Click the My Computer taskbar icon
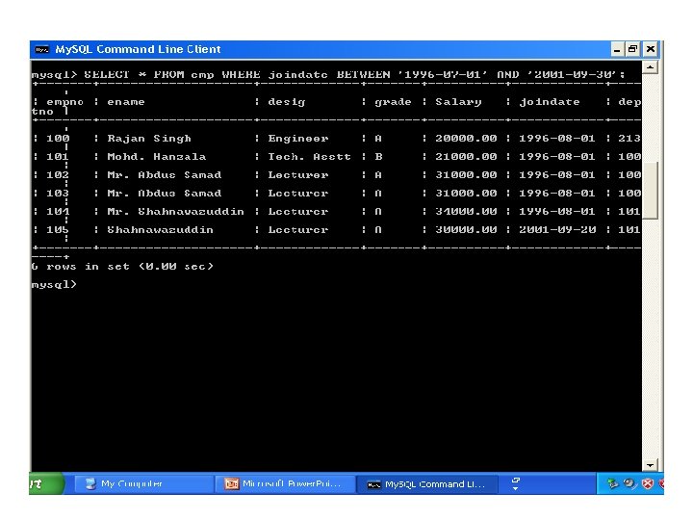The height and width of the screenshot is (520, 693). (90, 484)
